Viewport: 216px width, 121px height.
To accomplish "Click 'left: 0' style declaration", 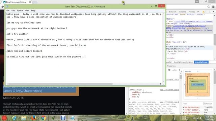I will (x=136, y=94).
